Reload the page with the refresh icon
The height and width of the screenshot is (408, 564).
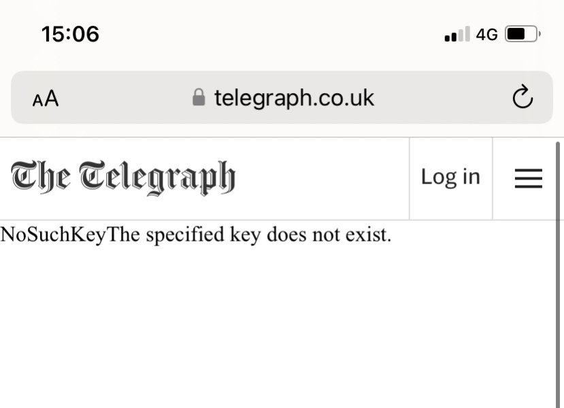[522, 98]
